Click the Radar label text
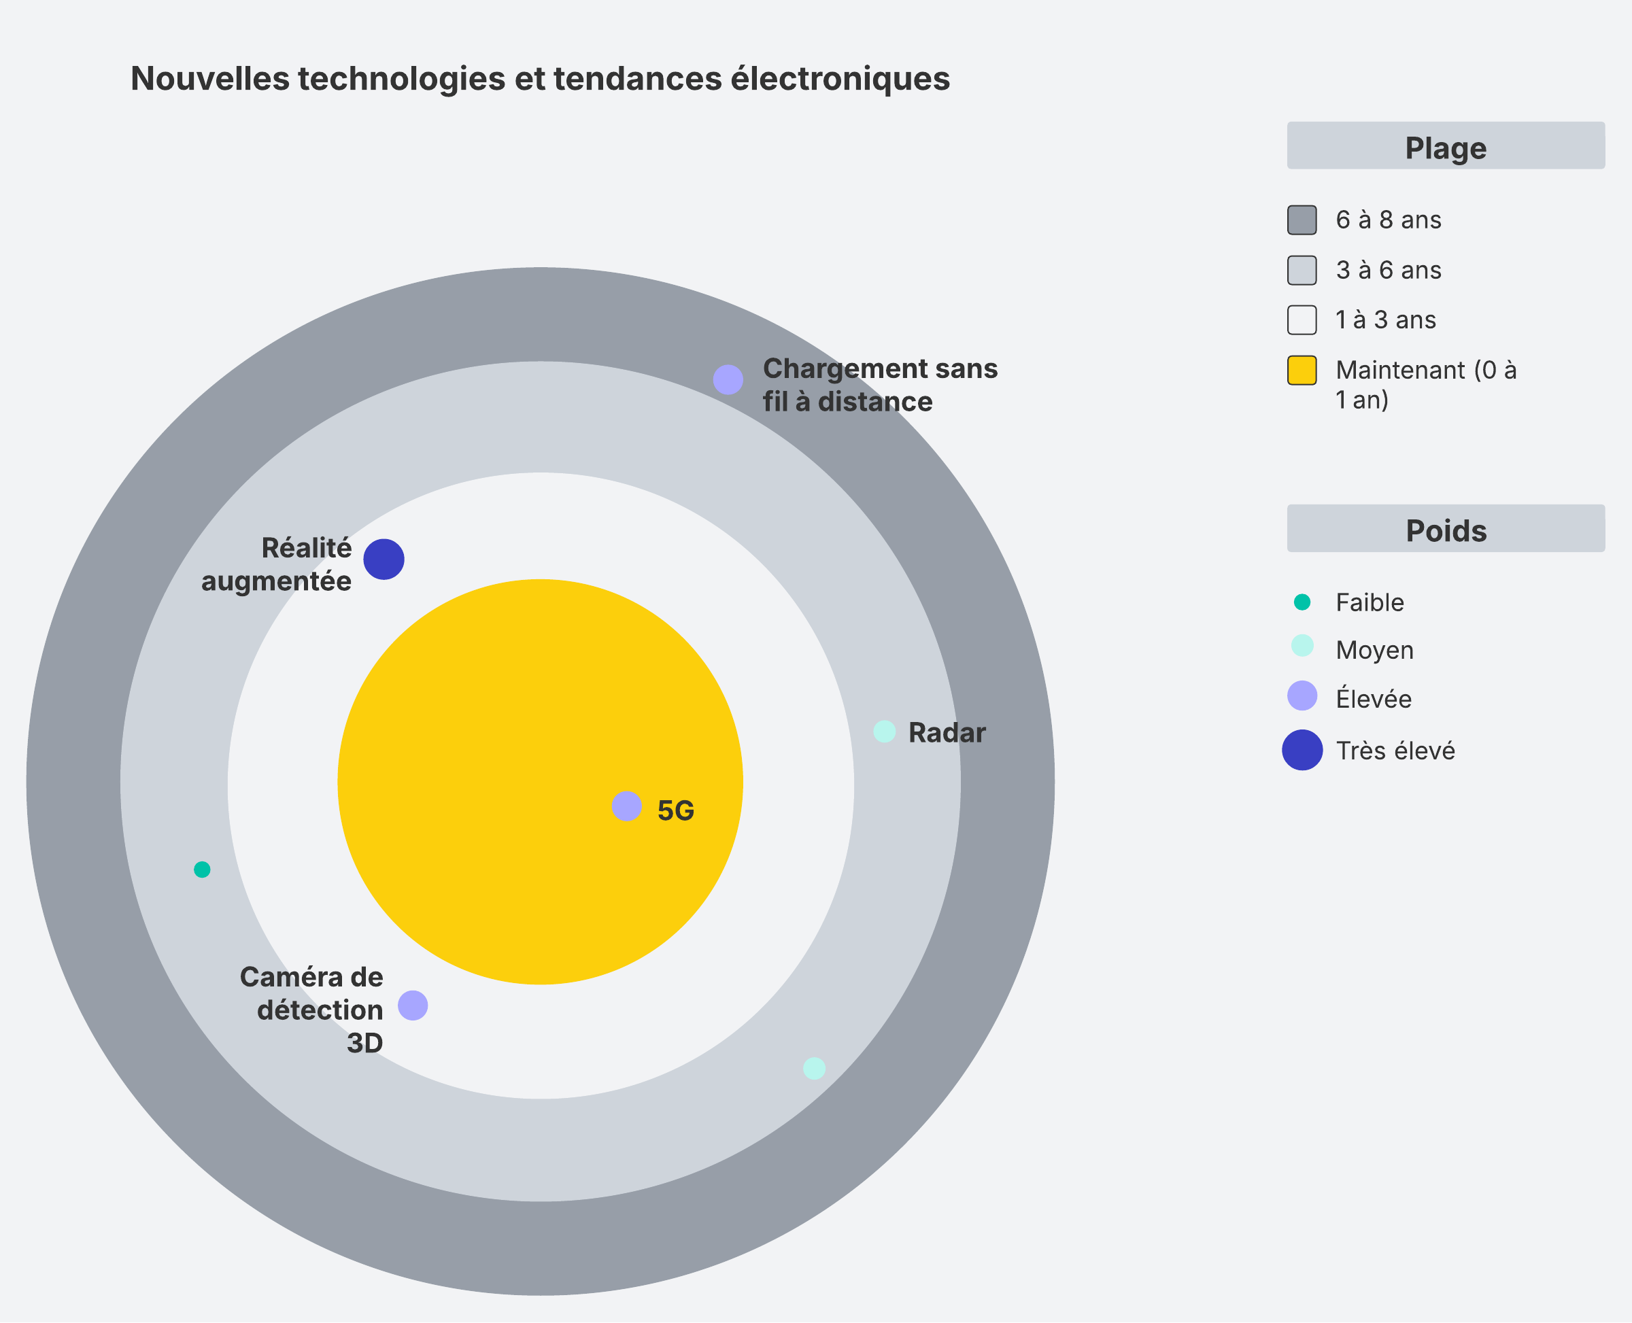Viewport: 1632px width, 1323px height. pos(947,733)
